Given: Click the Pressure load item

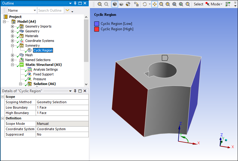Looking at the screenshot, I should point(40,79).
